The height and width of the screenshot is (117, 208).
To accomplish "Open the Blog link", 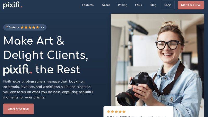I will [153, 5].
